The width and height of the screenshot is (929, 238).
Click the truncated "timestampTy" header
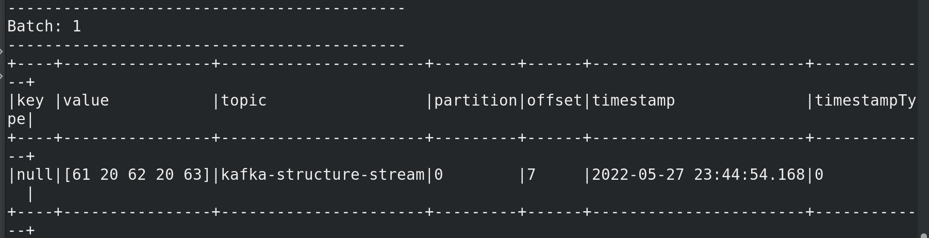point(866,100)
